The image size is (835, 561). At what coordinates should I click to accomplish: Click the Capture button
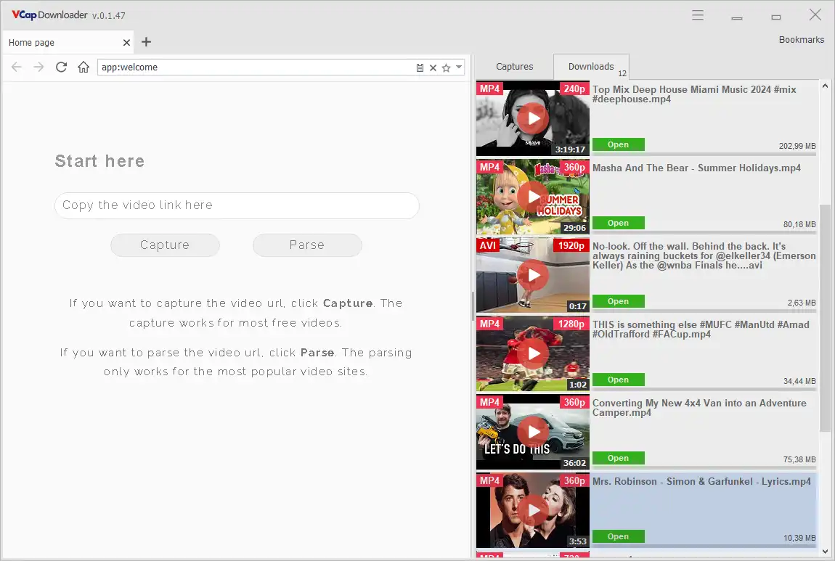click(165, 245)
